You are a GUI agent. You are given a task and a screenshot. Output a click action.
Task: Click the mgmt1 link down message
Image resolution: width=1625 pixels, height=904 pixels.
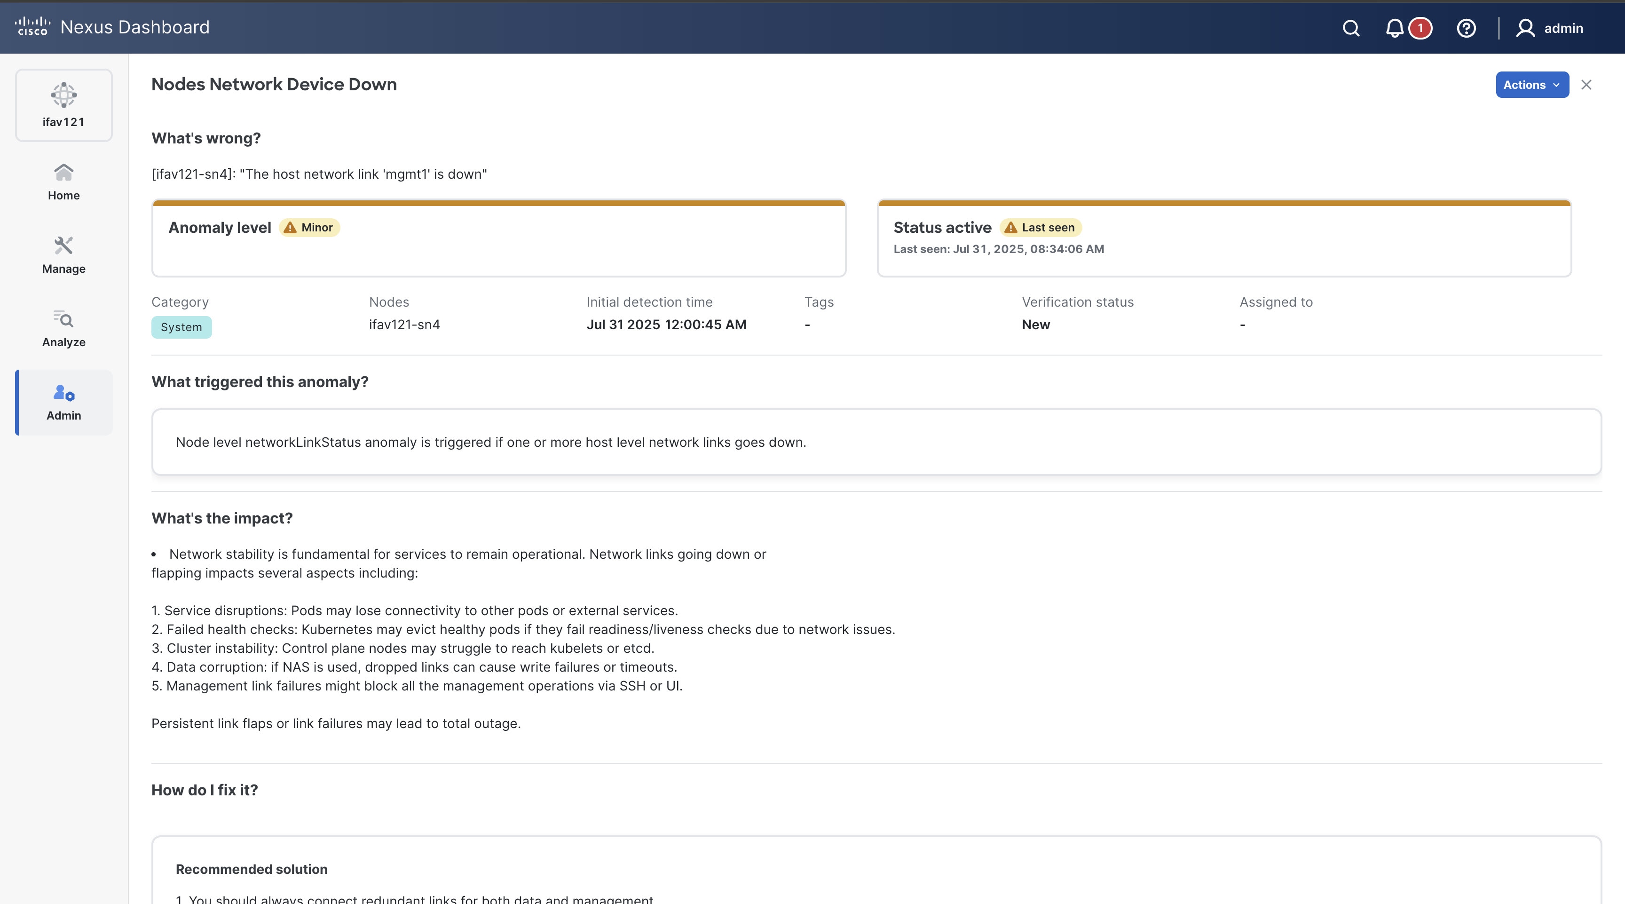click(319, 174)
